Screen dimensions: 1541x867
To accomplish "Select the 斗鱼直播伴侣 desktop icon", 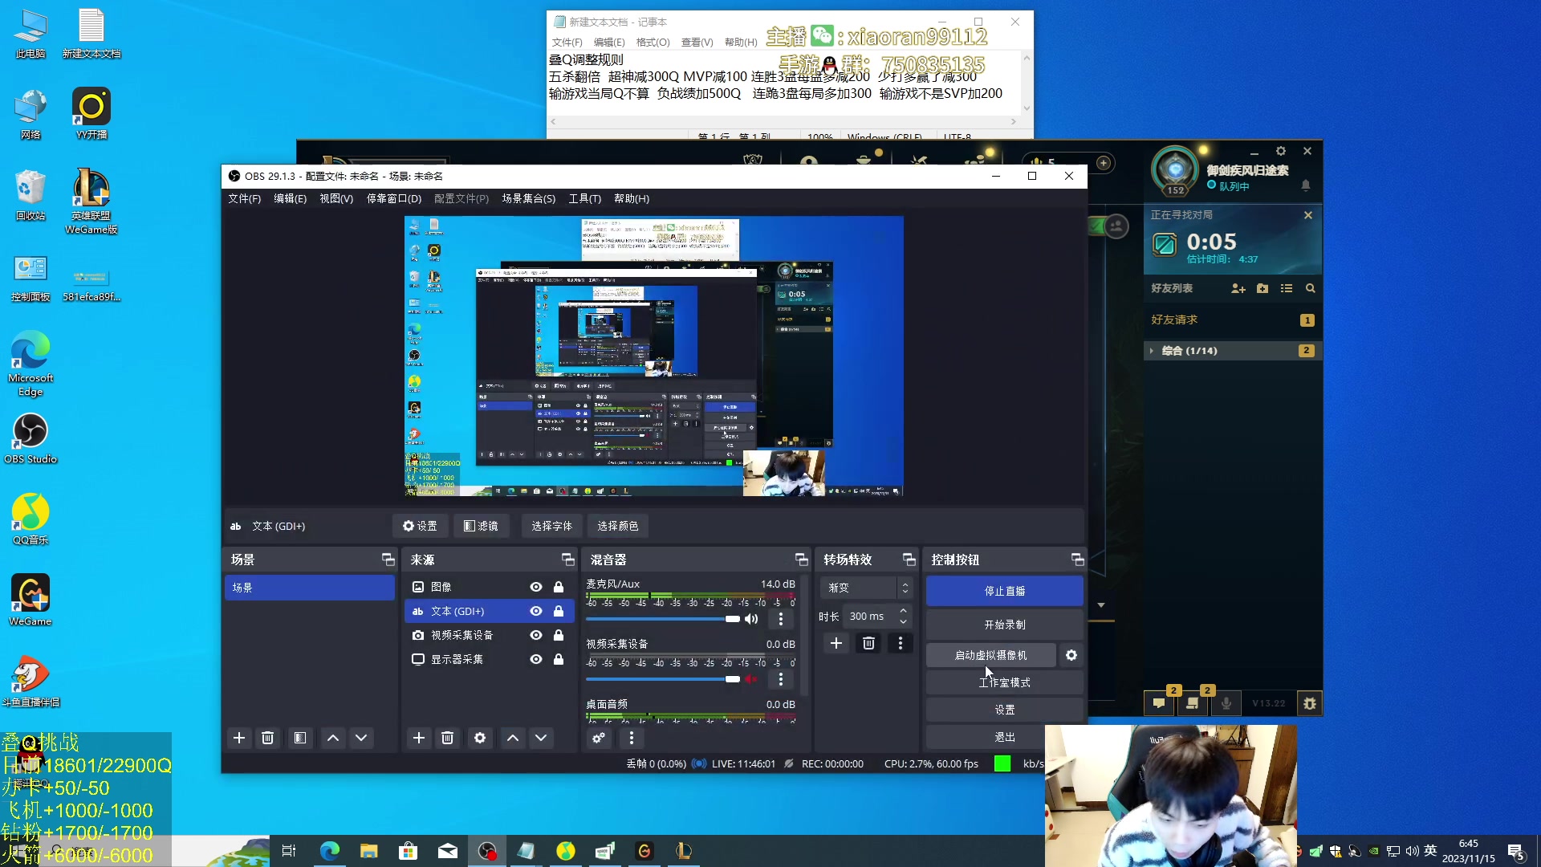I will 30,681.
